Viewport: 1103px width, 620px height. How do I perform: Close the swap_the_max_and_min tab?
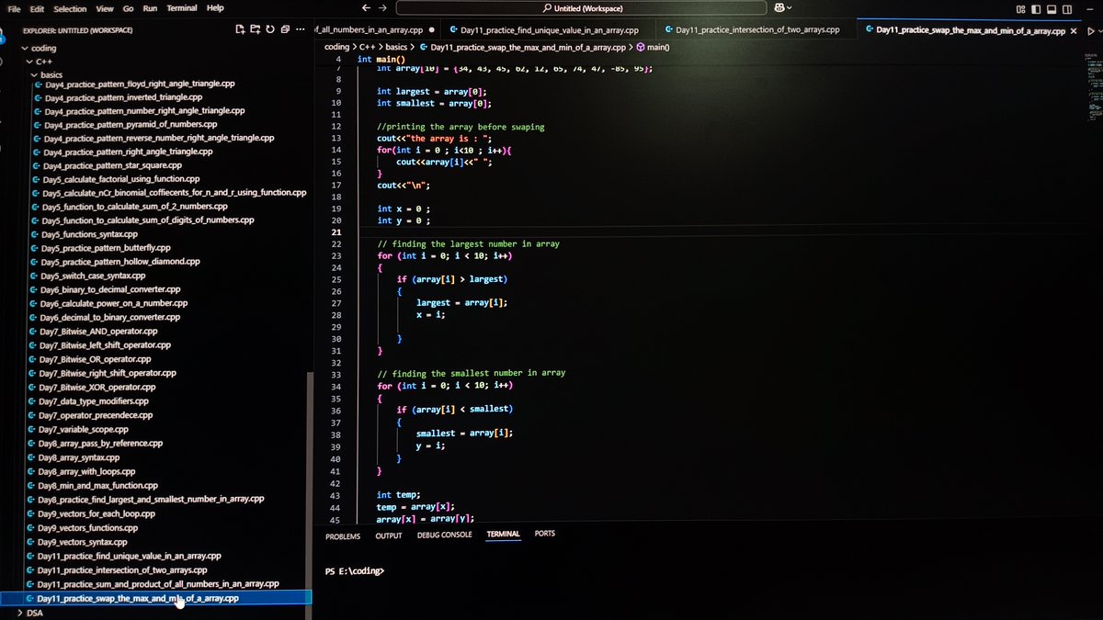(1075, 30)
